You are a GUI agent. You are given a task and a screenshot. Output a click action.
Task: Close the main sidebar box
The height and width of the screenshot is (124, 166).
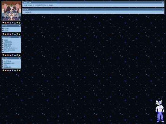pos(20,26)
